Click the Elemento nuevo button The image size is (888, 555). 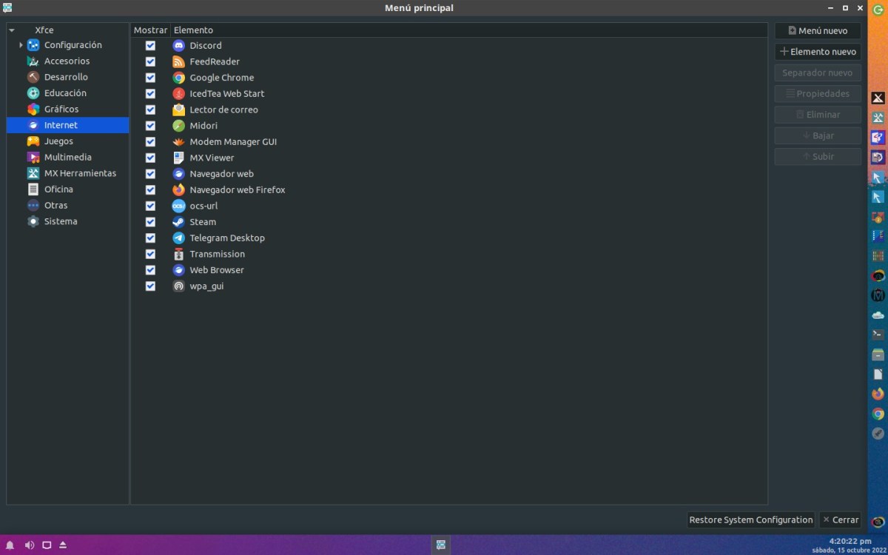point(818,52)
